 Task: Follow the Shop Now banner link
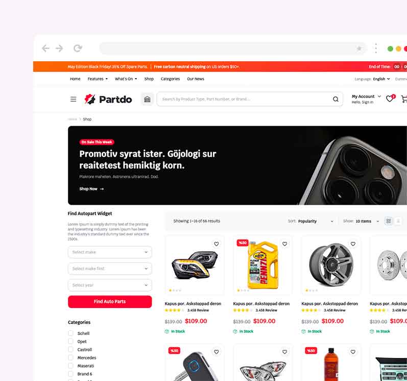pyautogui.click(x=91, y=189)
